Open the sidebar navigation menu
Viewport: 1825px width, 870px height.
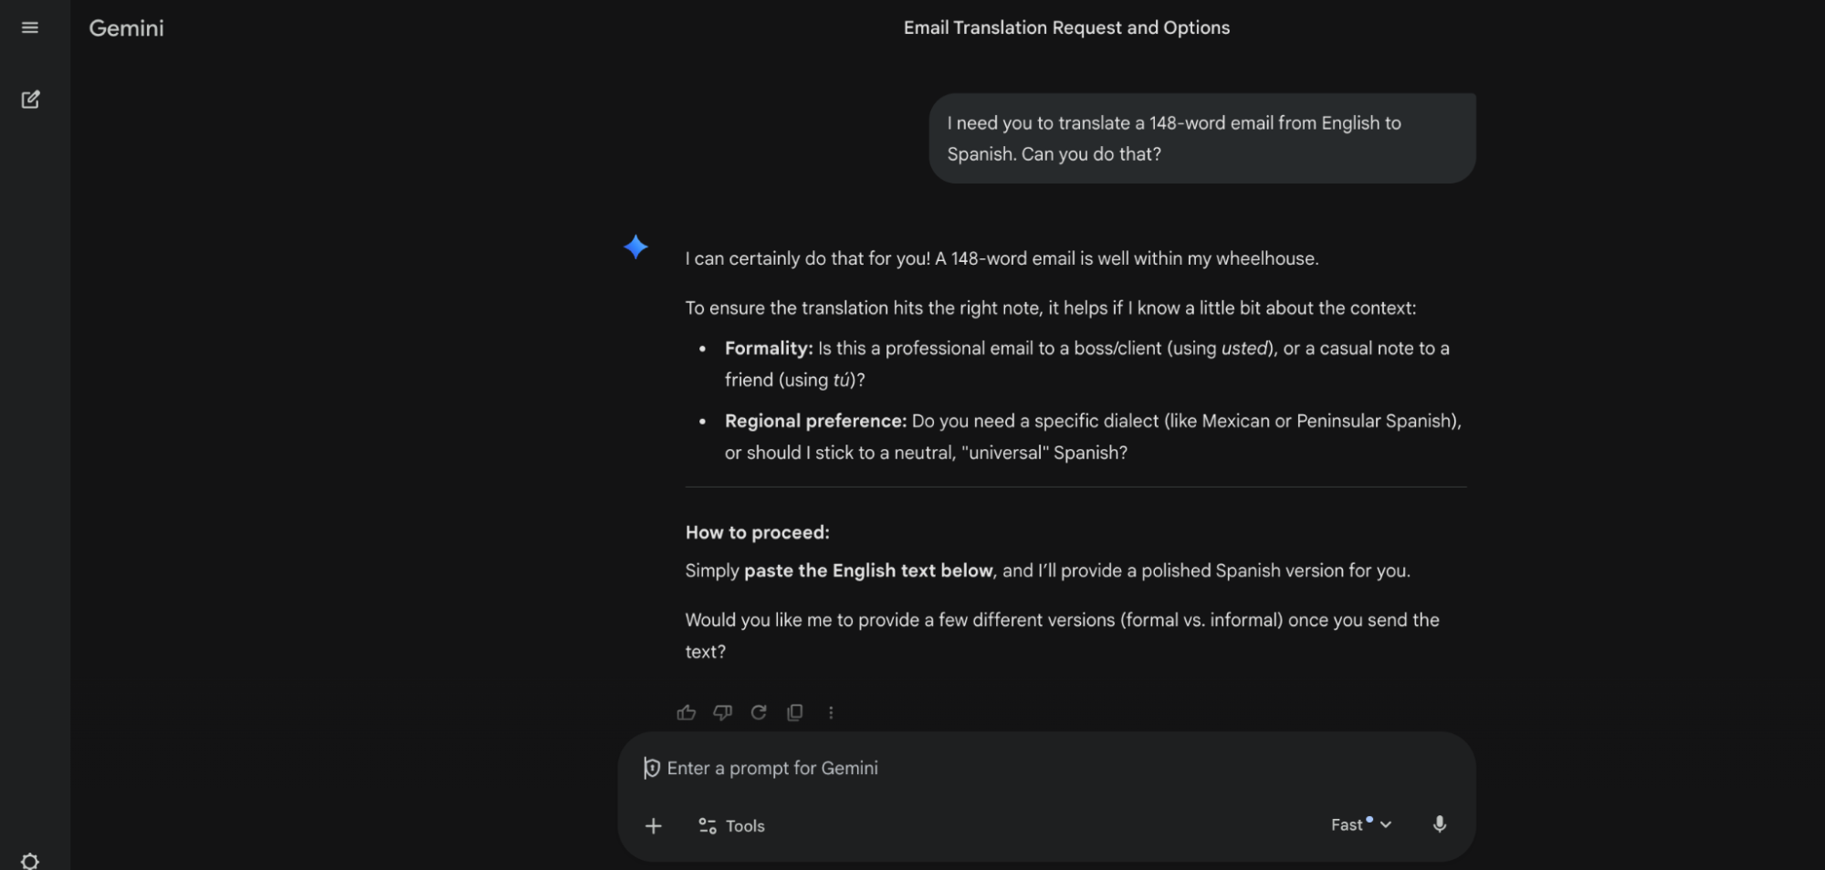pyautogui.click(x=30, y=27)
